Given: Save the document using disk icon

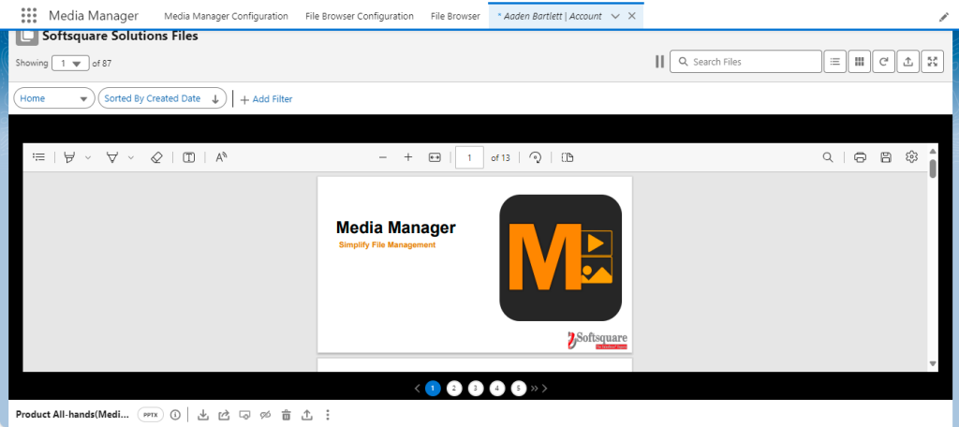Looking at the screenshot, I should point(886,157).
